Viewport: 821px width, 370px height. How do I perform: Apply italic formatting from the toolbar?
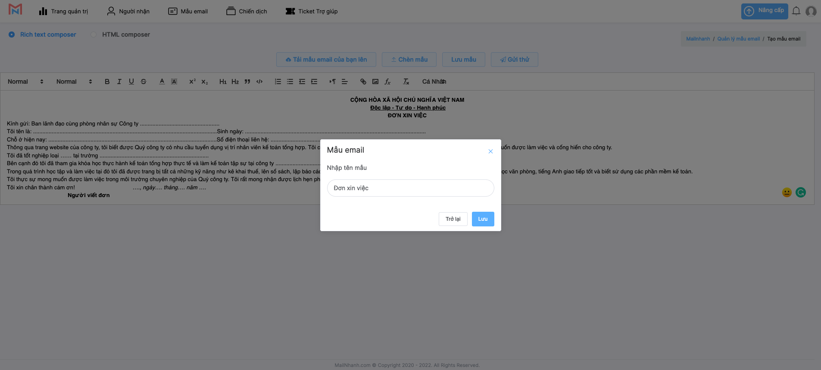click(x=119, y=82)
